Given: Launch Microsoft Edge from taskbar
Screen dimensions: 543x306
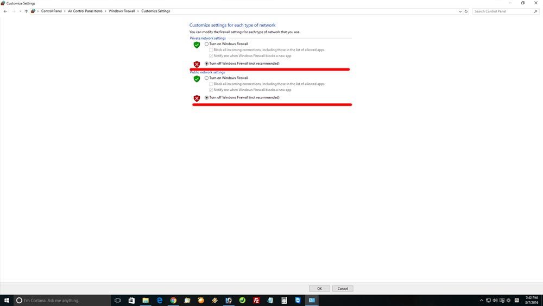Looking at the screenshot, I should pos(159,300).
